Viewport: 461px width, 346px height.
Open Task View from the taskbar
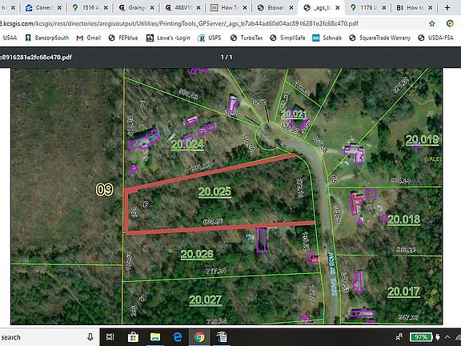point(110,337)
